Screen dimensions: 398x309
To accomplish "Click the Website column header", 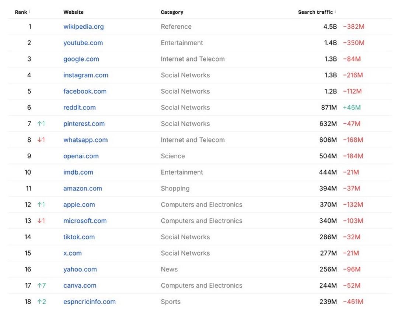I will point(73,12).
